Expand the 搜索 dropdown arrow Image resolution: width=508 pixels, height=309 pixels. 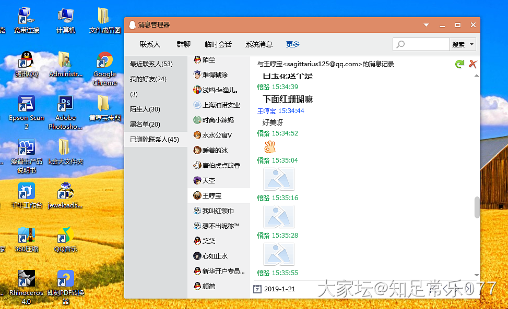click(x=471, y=44)
